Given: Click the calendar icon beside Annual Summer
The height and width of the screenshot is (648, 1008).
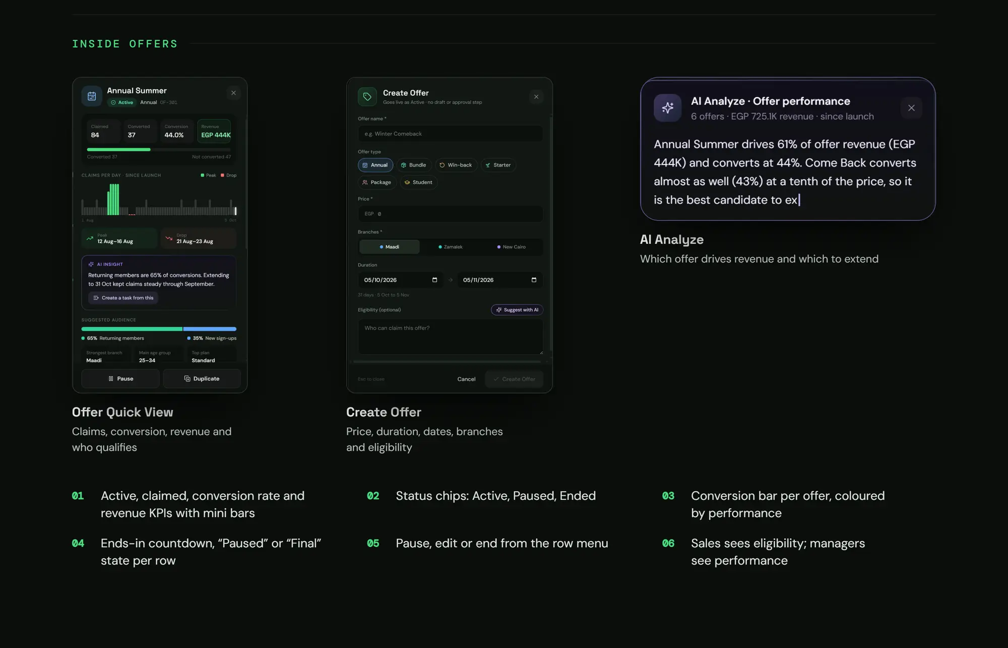Looking at the screenshot, I should pyautogui.click(x=92, y=96).
